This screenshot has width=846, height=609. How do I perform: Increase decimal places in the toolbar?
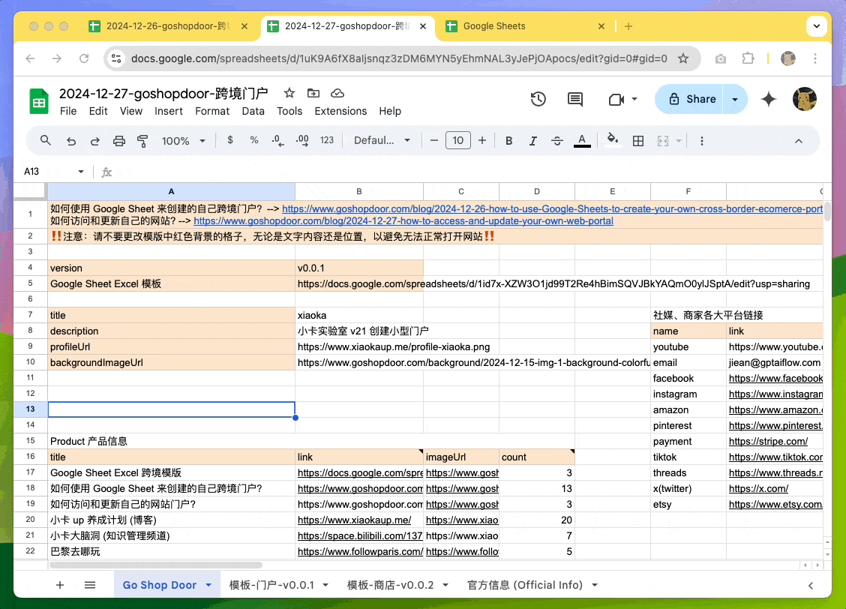pyautogui.click(x=303, y=141)
